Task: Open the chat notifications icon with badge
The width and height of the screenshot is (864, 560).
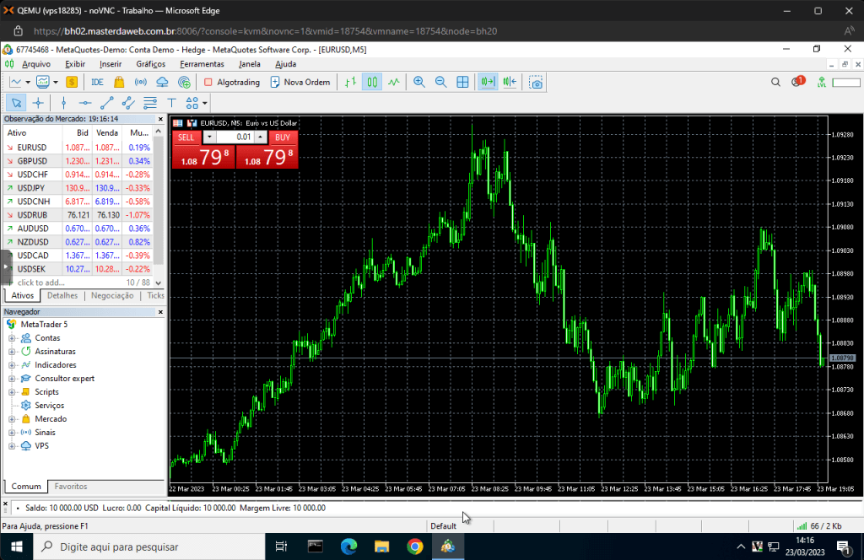Action: pyautogui.click(x=797, y=82)
